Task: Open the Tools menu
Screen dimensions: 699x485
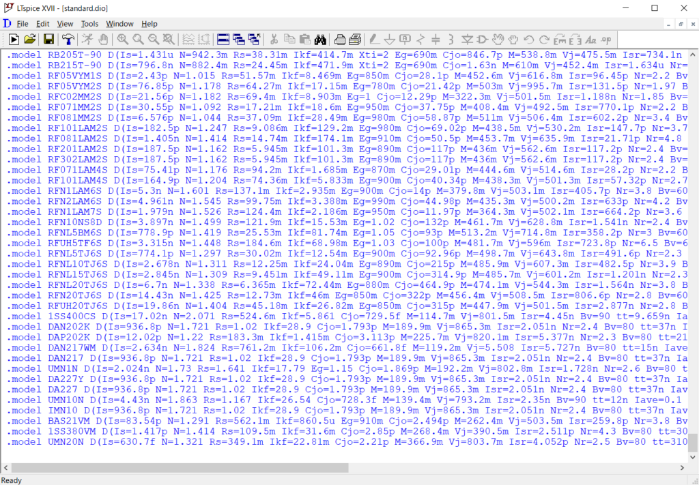Action: (89, 24)
